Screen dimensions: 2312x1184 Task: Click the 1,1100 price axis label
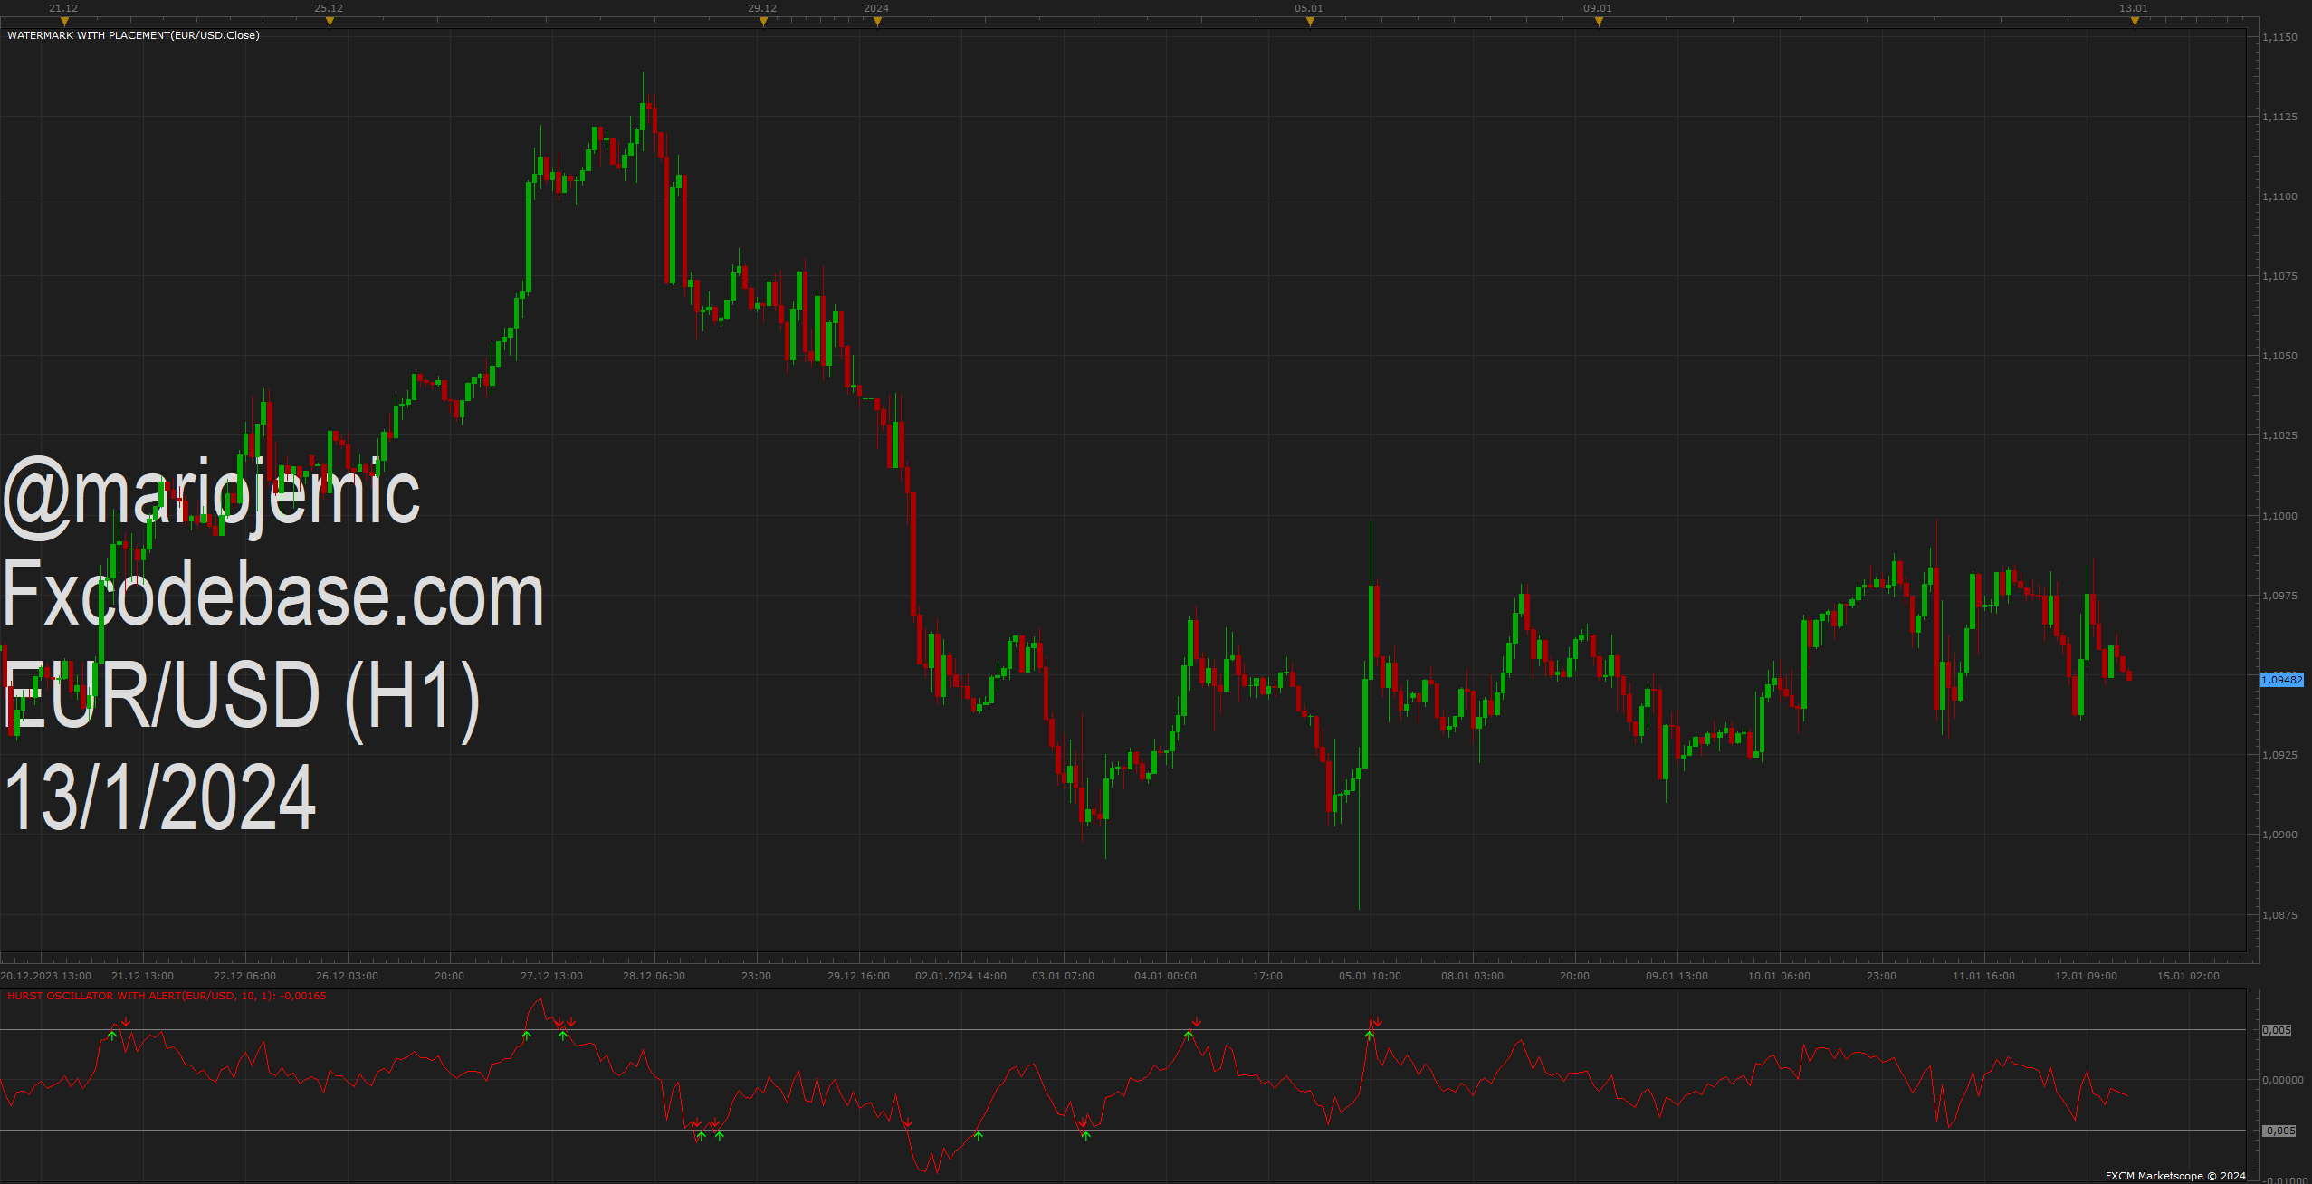point(2279,196)
